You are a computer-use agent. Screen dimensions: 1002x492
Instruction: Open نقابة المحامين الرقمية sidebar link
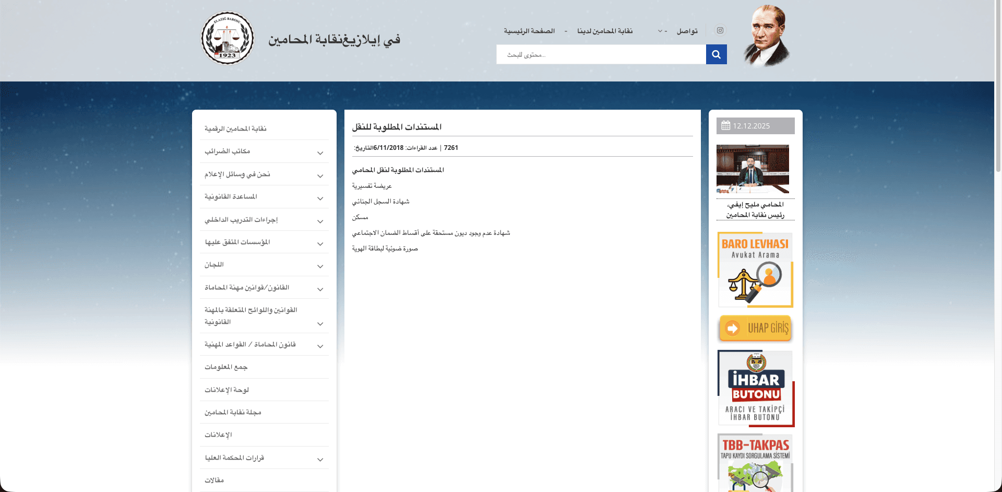pyautogui.click(x=235, y=128)
